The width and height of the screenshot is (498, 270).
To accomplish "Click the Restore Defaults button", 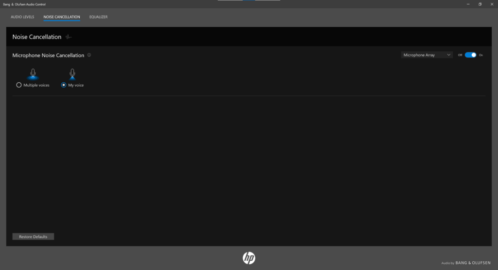I will click(x=33, y=236).
